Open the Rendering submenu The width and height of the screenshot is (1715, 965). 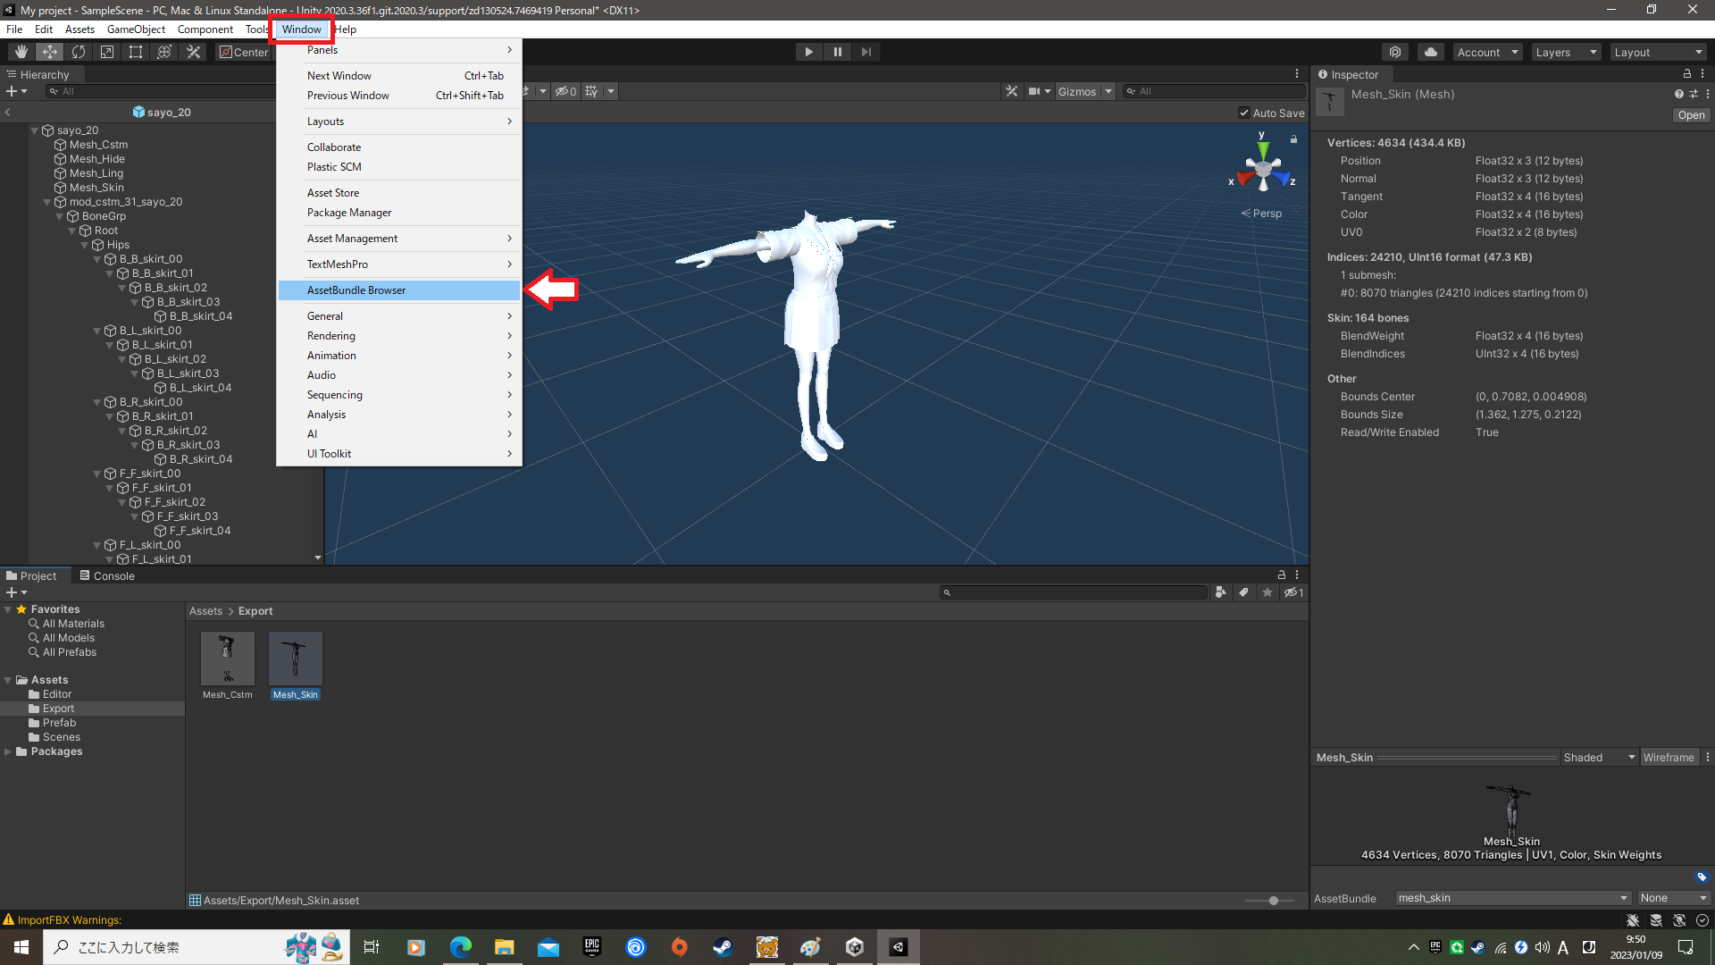pyautogui.click(x=398, y=336)
